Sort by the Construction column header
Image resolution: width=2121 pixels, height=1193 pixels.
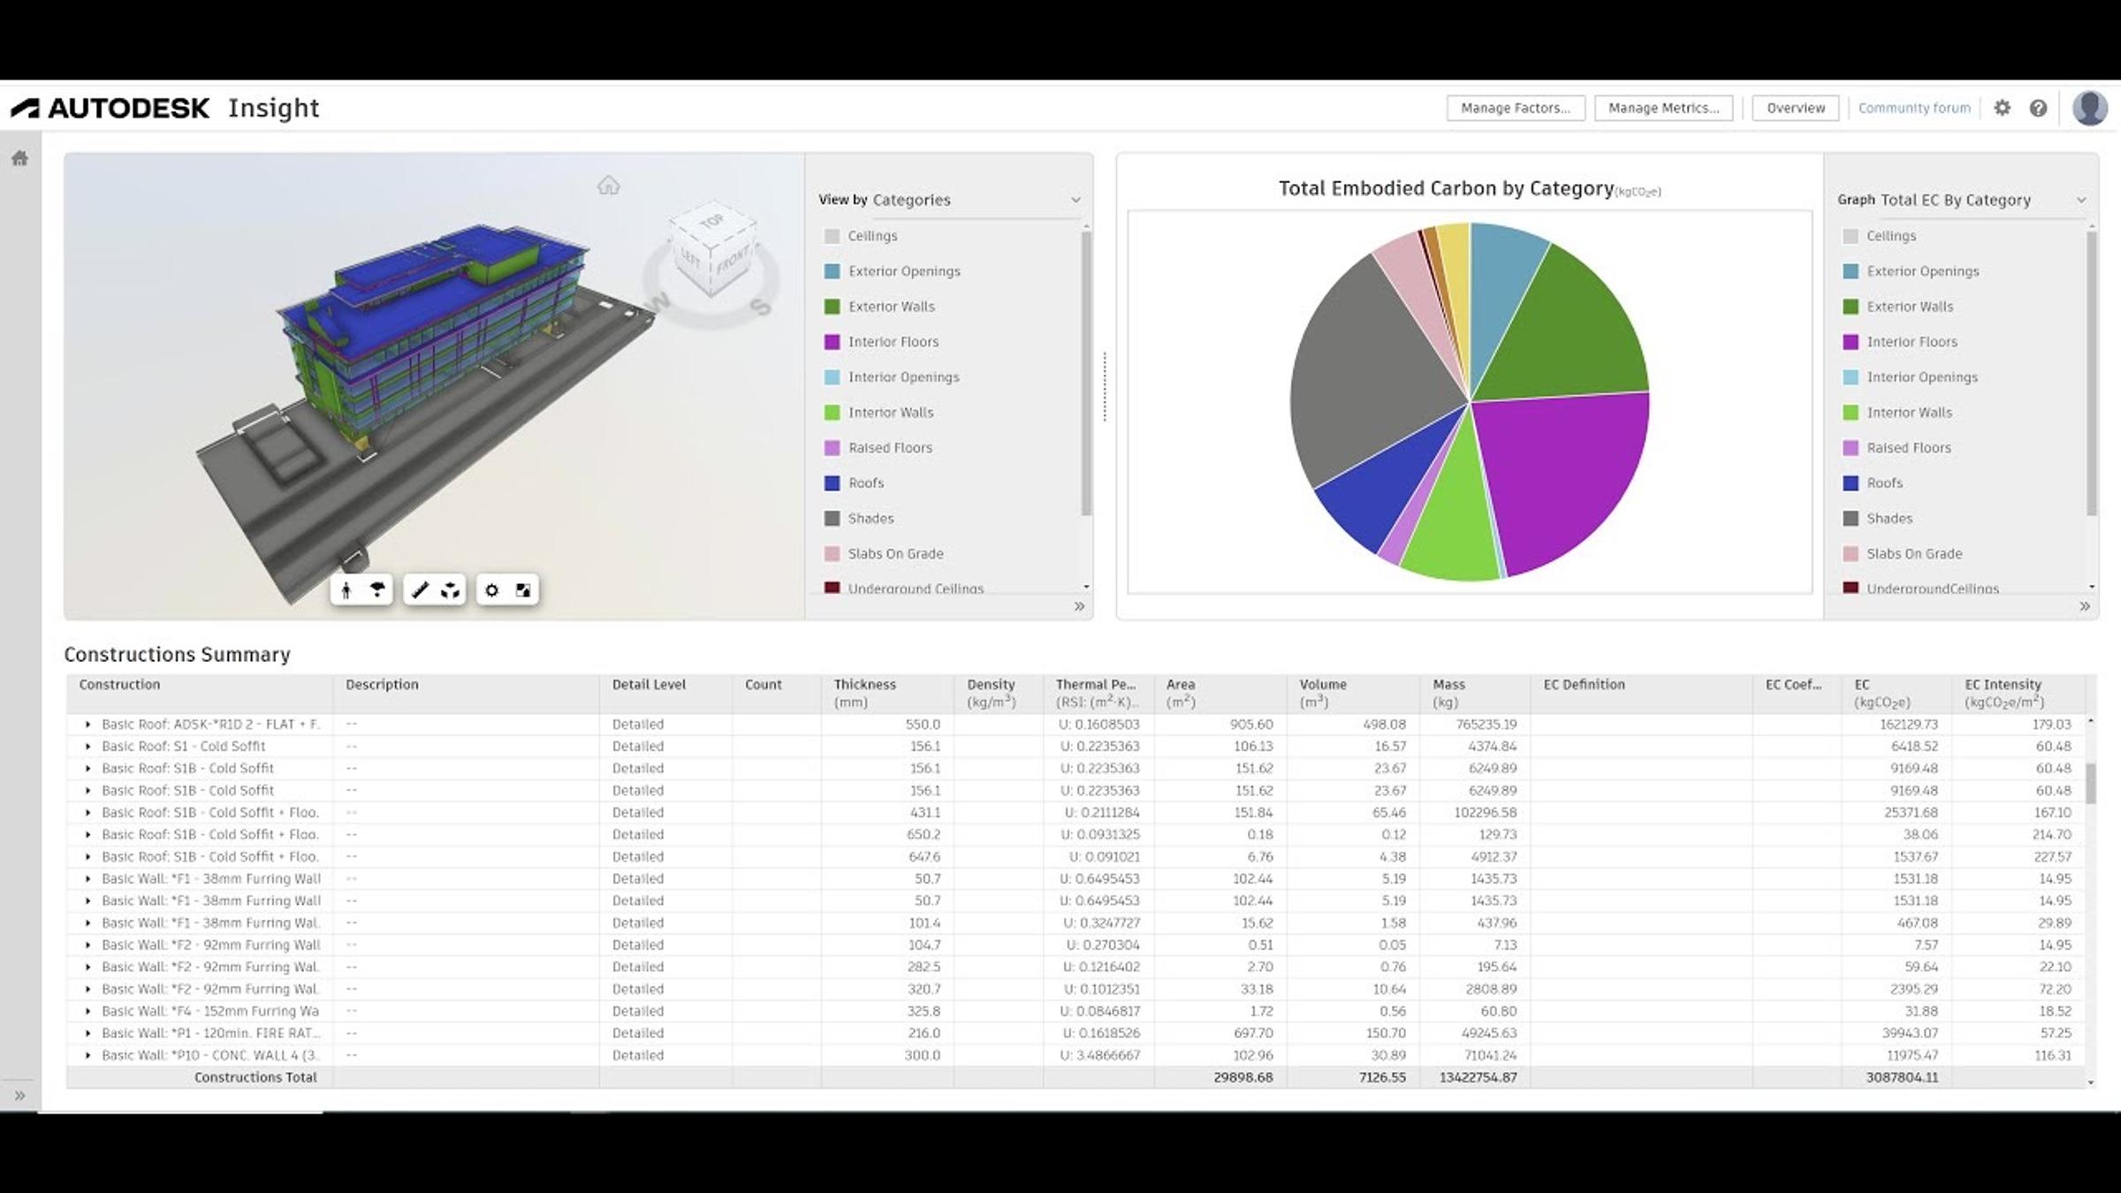200,694
